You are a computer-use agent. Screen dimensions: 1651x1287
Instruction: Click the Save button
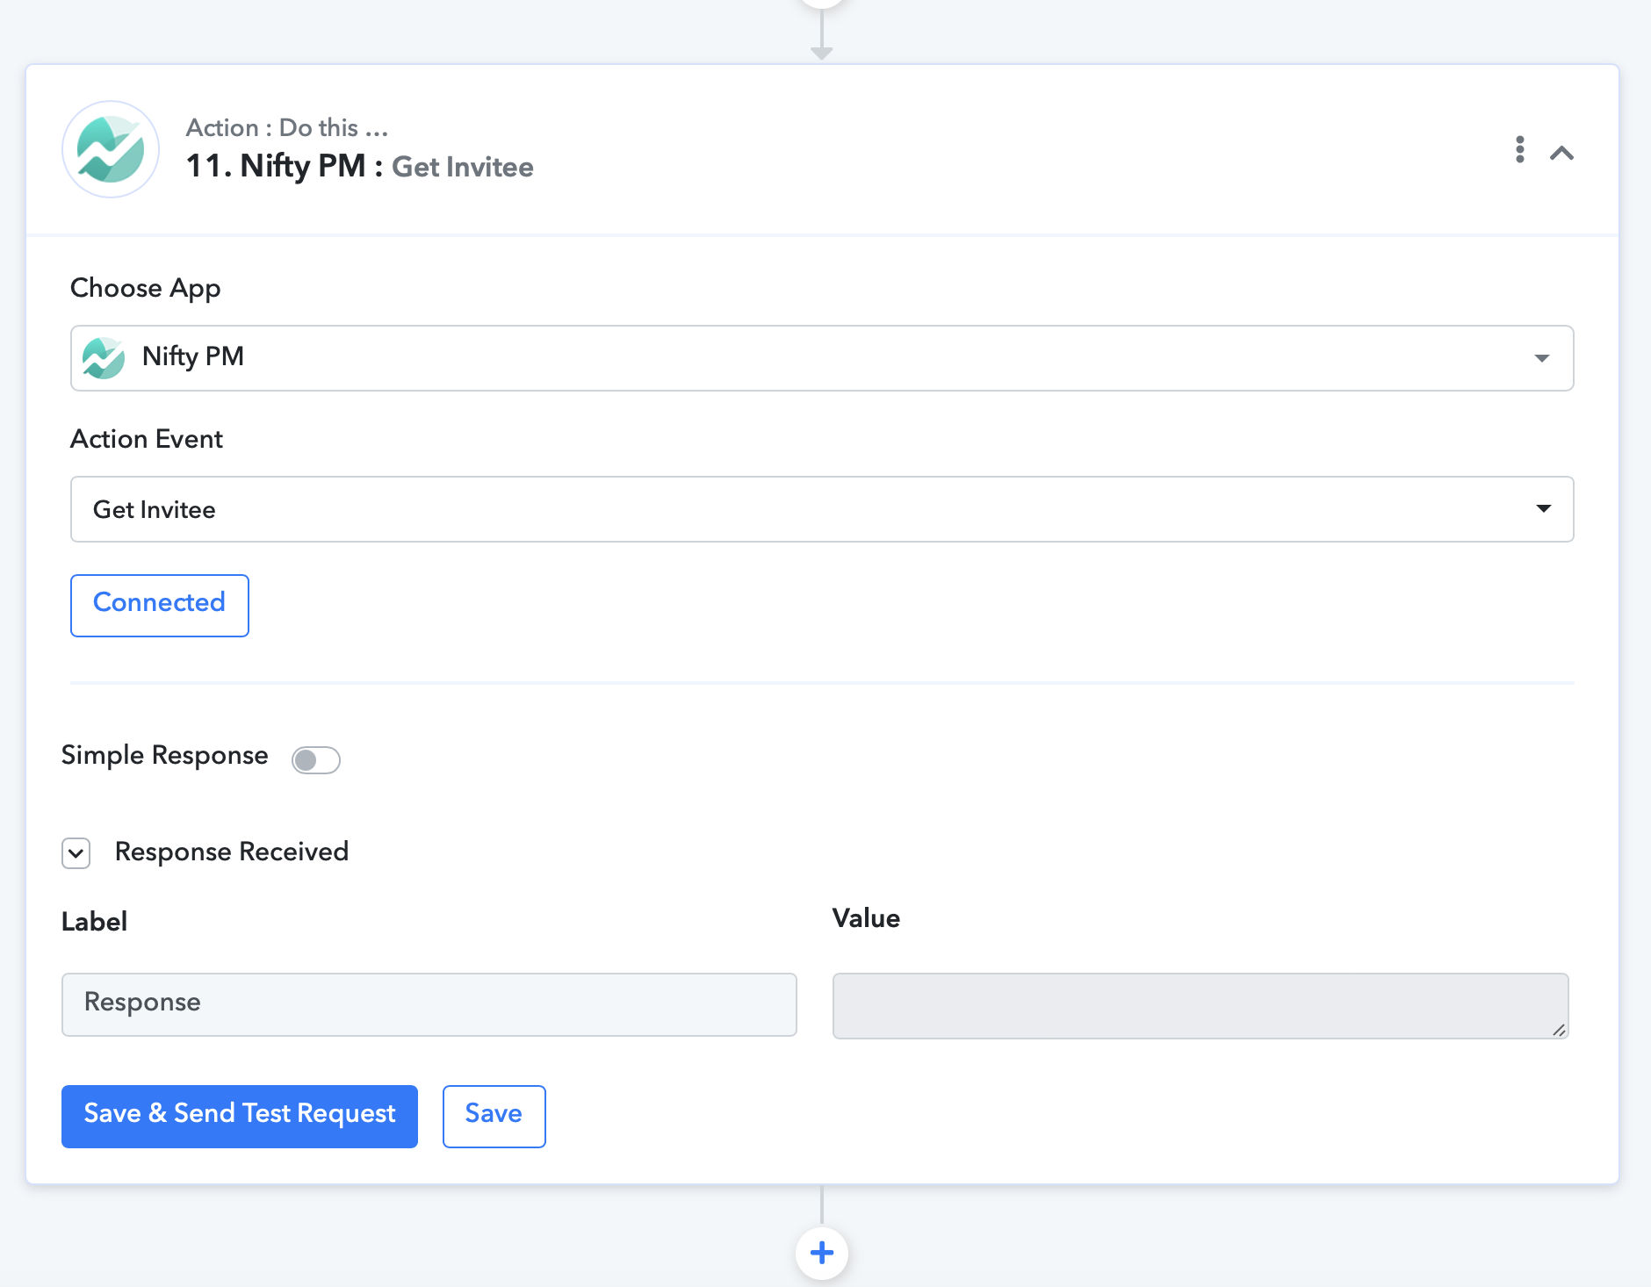[494, 1116]
